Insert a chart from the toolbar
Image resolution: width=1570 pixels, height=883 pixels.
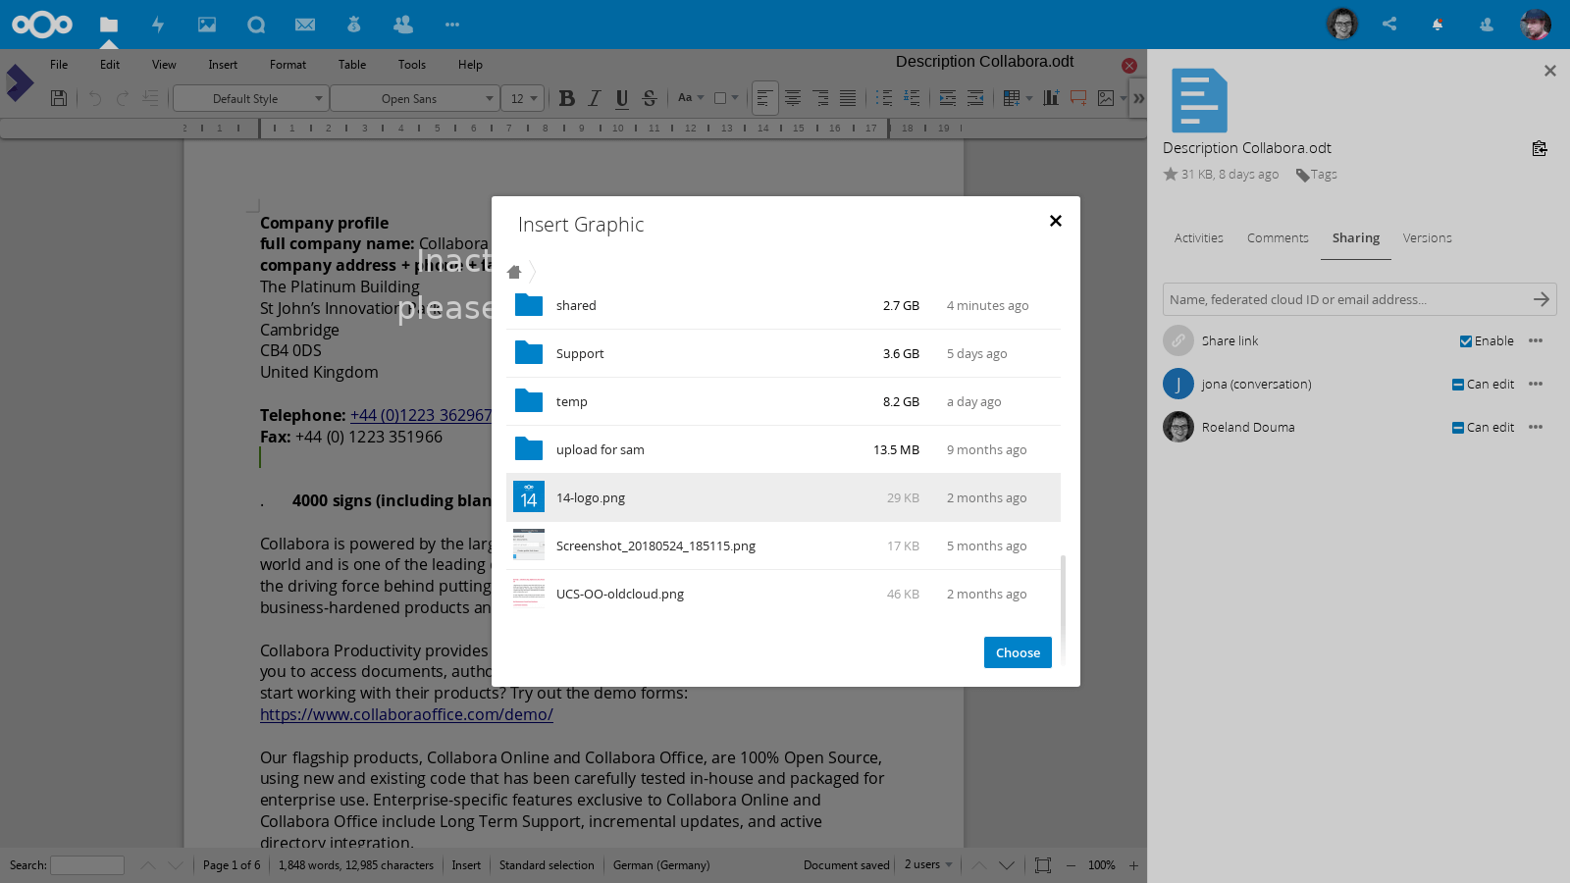1051,98
